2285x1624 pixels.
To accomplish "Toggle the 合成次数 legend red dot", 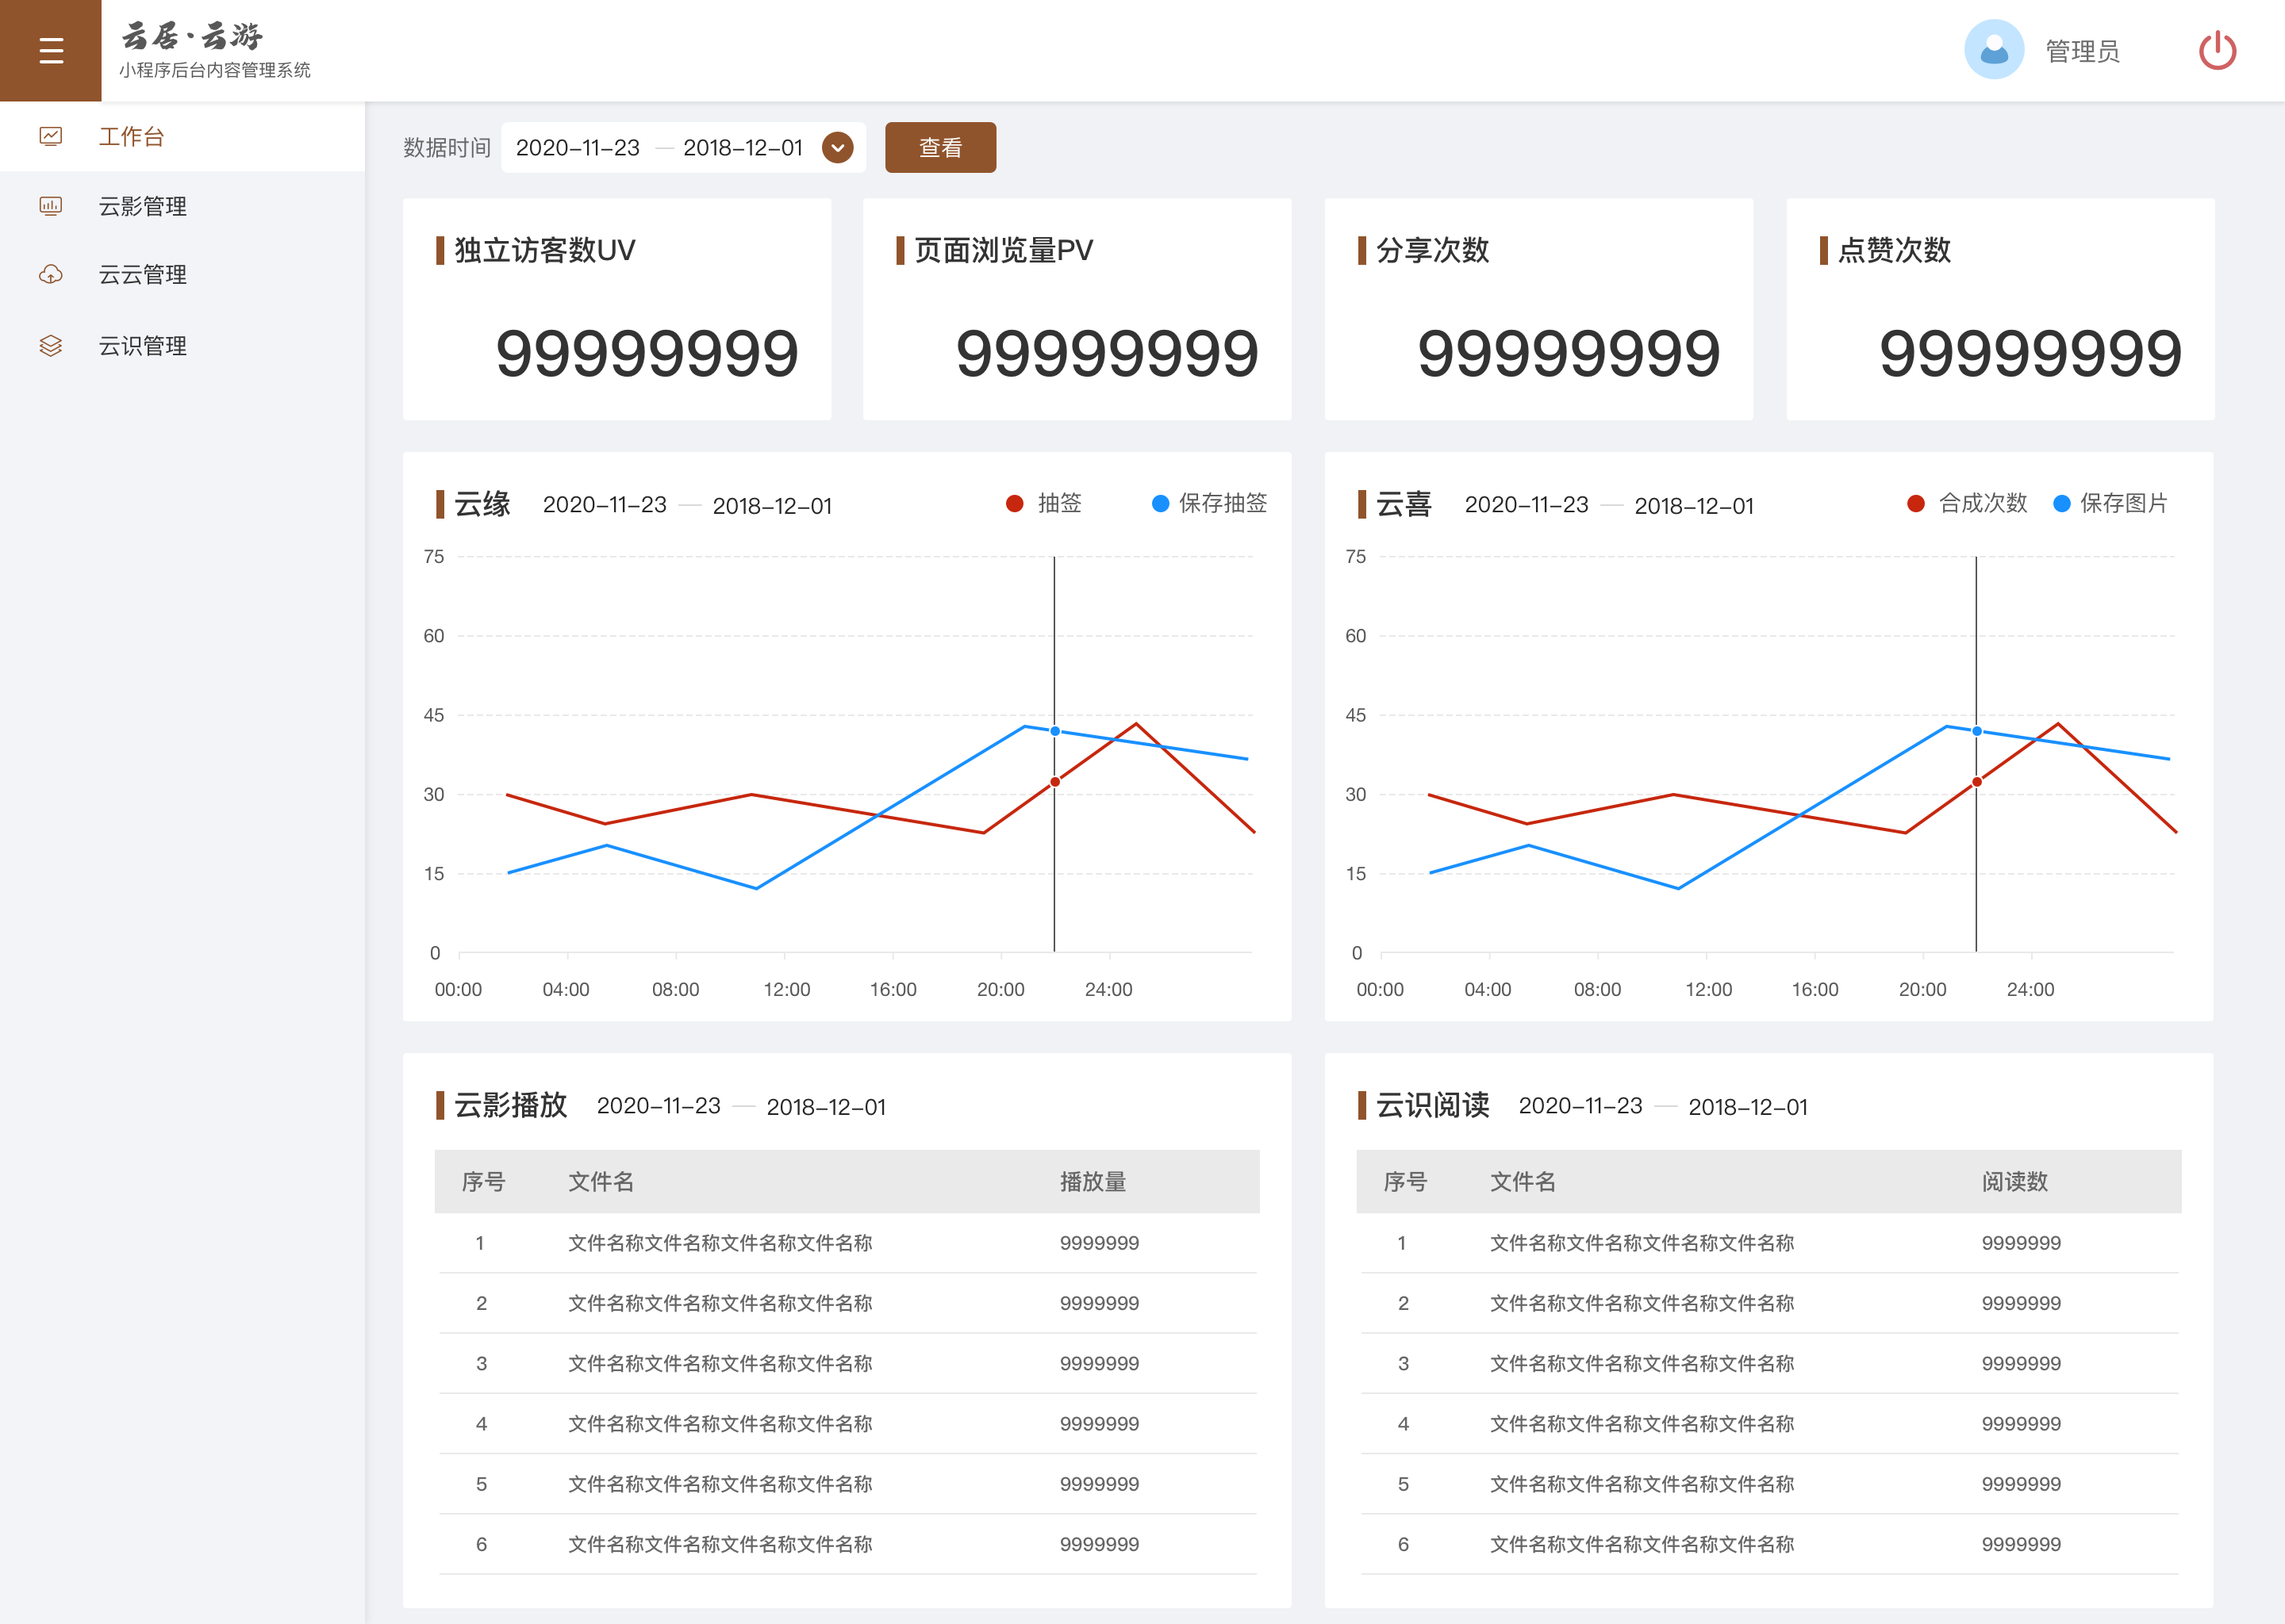I will coord(1916,503).
